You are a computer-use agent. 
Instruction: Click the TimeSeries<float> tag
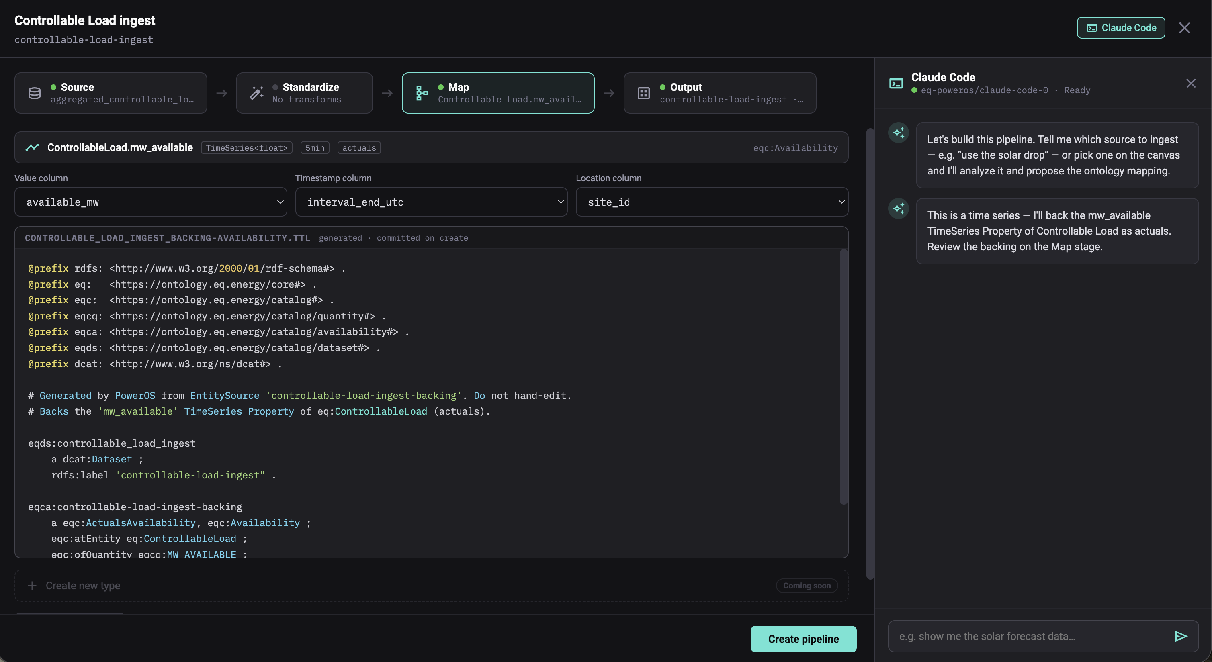tap(247, 148)
